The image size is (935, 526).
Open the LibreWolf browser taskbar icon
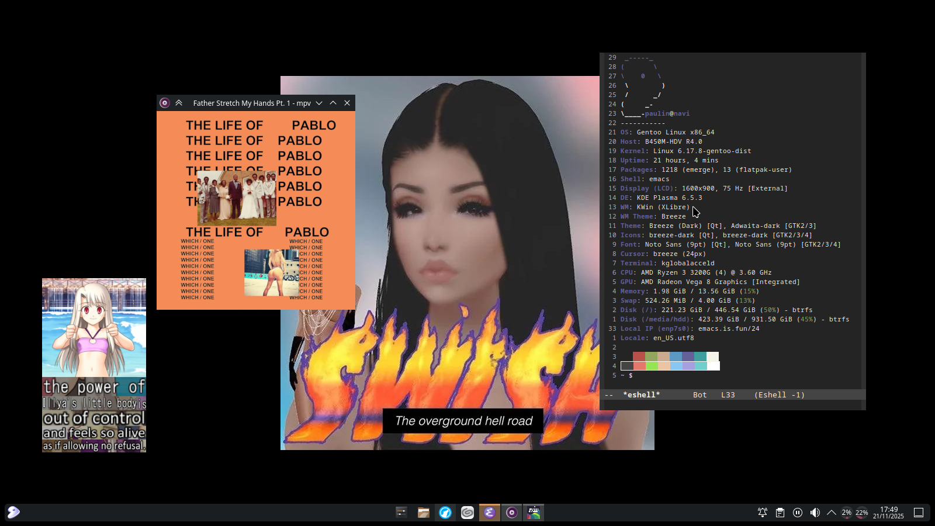[445, 513]
